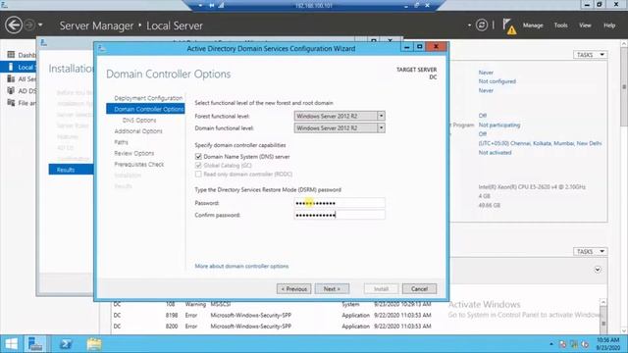Screen dimensions: 628x353
Task: Click the wizard title bar icon
Action: pos(101,48)
